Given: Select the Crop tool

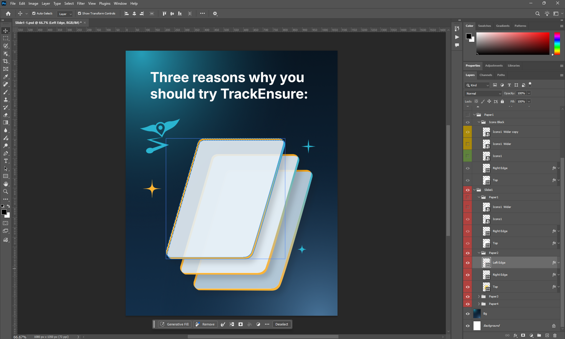Looking at the screenshot, I should [x=6, y=61].
